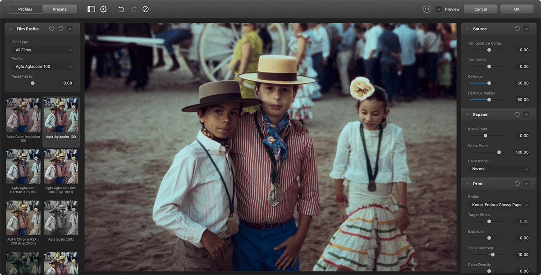Toggle the Expand section enable checkmark
The image size is (541, 275).
(526, 115)
